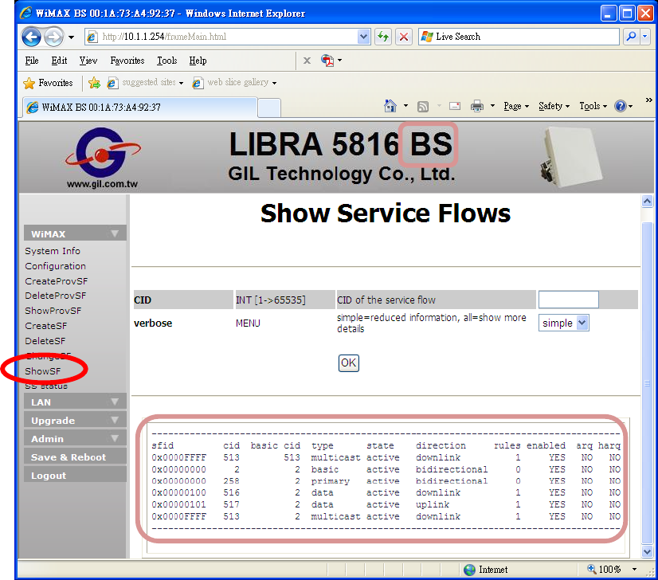Open the System Info page
The image size is (658, 580).
[x=53, y=251]
